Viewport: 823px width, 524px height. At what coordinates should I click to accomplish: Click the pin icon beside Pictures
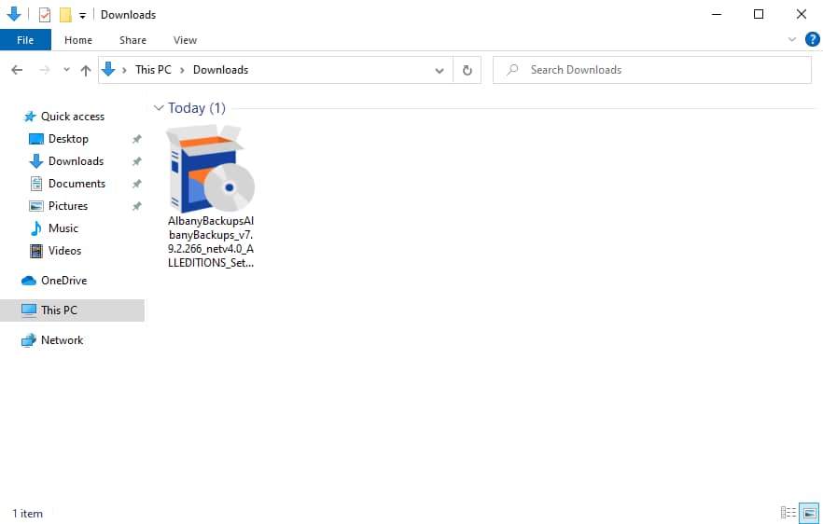[x=136, y=206]
